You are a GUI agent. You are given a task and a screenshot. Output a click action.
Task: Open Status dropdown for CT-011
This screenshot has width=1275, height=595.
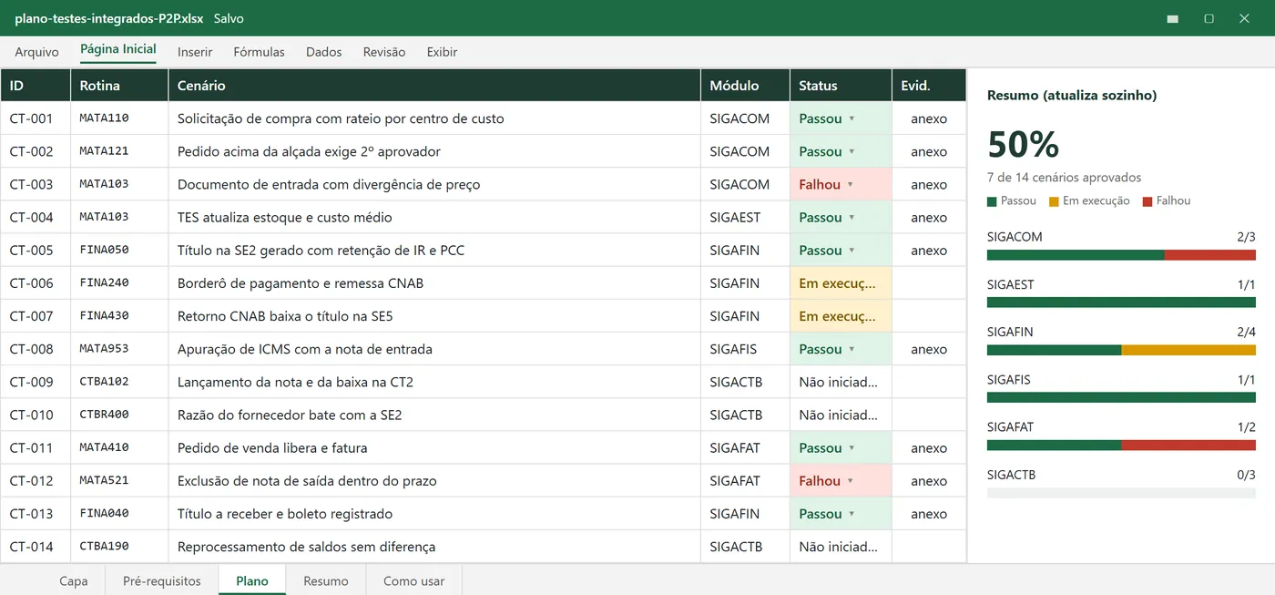pyautogui.click(x=852, y=447)
